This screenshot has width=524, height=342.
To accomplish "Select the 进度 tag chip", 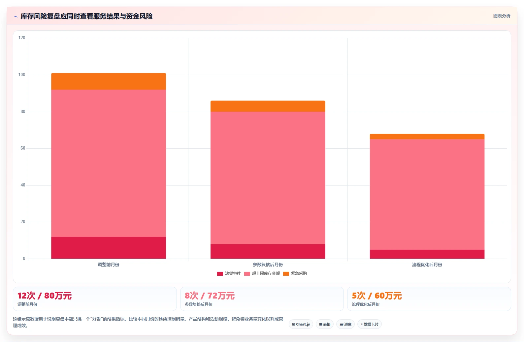I will [345, 324].
